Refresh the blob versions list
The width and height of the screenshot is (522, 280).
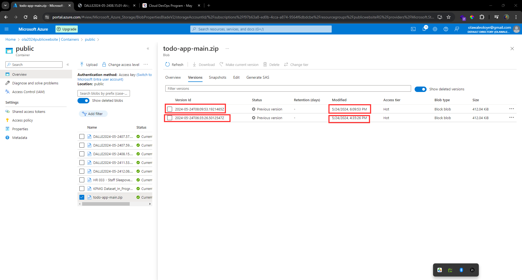pyautogui.click(x=174, y=64)
